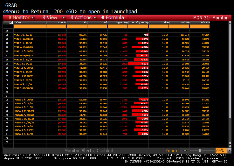Select the VENZ 11.95 08/31 ticker
The width and height of the screenshot is (234, 166).
coord(24,76)
